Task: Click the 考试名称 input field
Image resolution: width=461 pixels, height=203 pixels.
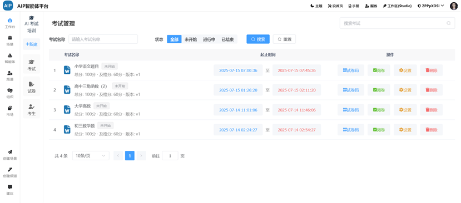Action: point(103,39)
